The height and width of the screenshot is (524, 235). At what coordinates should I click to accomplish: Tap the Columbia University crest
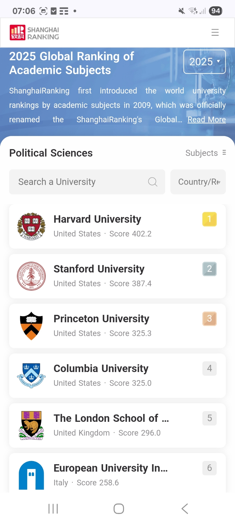31,376
